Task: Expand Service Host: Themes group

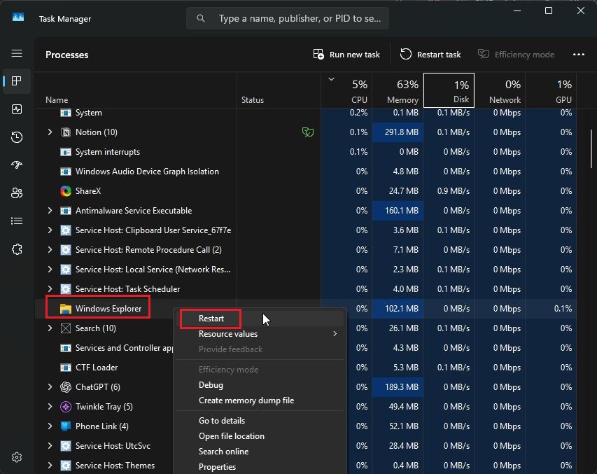Action: coord(50,465)
